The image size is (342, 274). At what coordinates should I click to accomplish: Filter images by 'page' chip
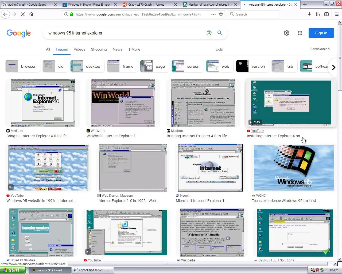(155, 66)
